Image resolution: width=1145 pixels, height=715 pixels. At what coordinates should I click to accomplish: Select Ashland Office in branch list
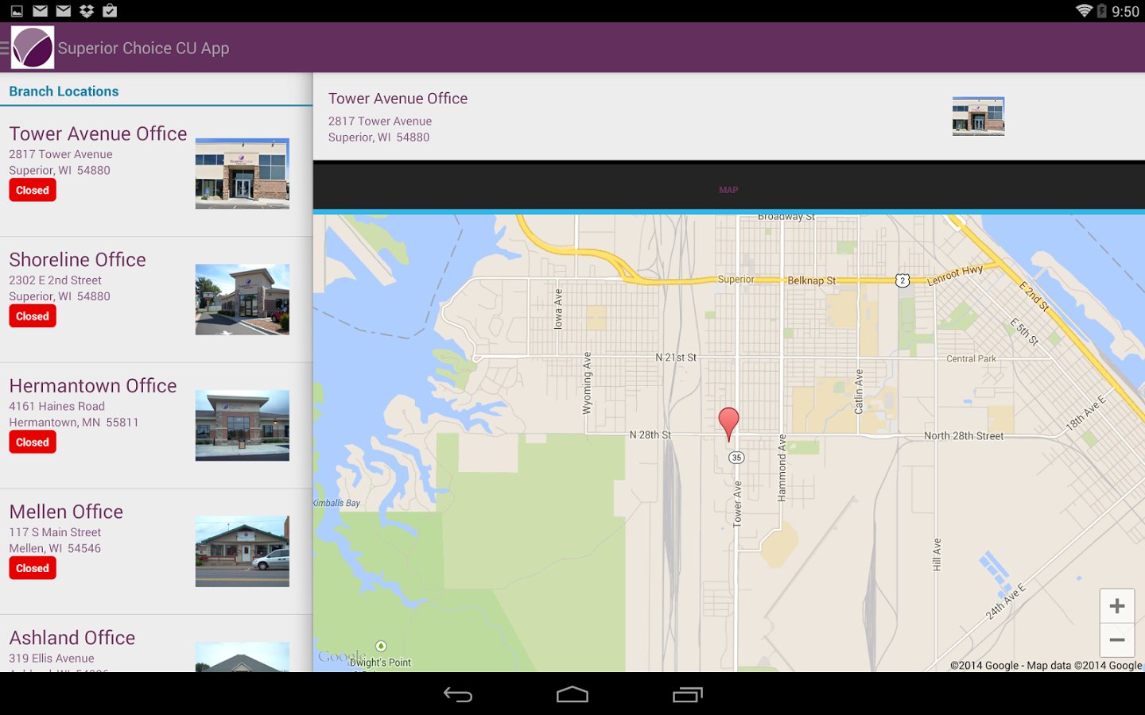(156, 644)
